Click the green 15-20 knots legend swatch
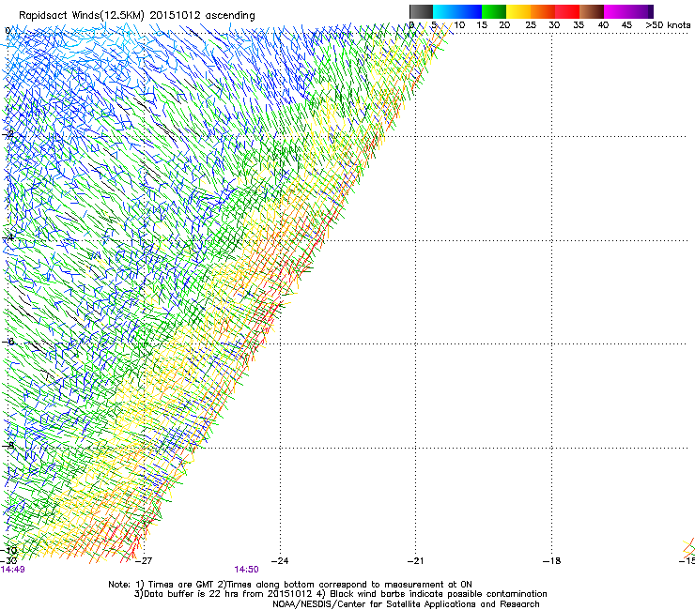 pos(494,11)
